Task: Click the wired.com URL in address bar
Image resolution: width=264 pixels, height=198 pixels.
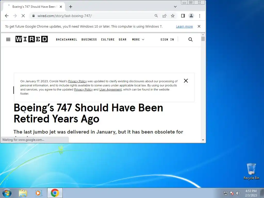Action: [64, 16]
